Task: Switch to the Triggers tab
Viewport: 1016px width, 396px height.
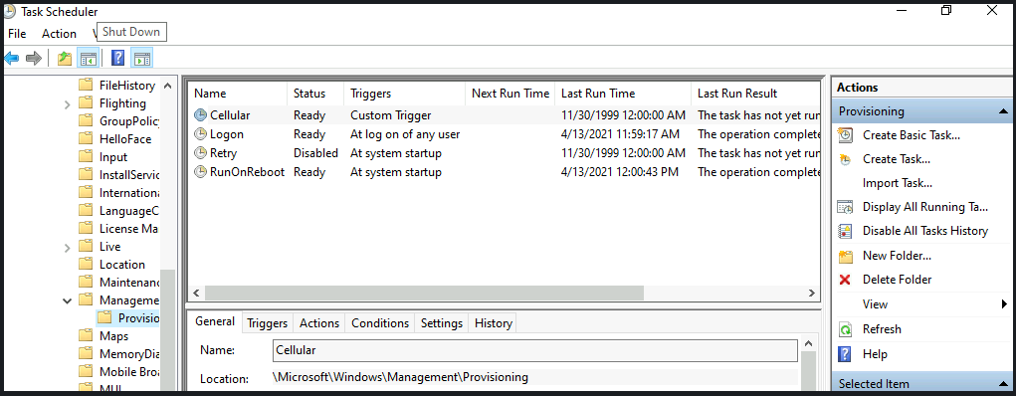Action: (x=268, y=322)
